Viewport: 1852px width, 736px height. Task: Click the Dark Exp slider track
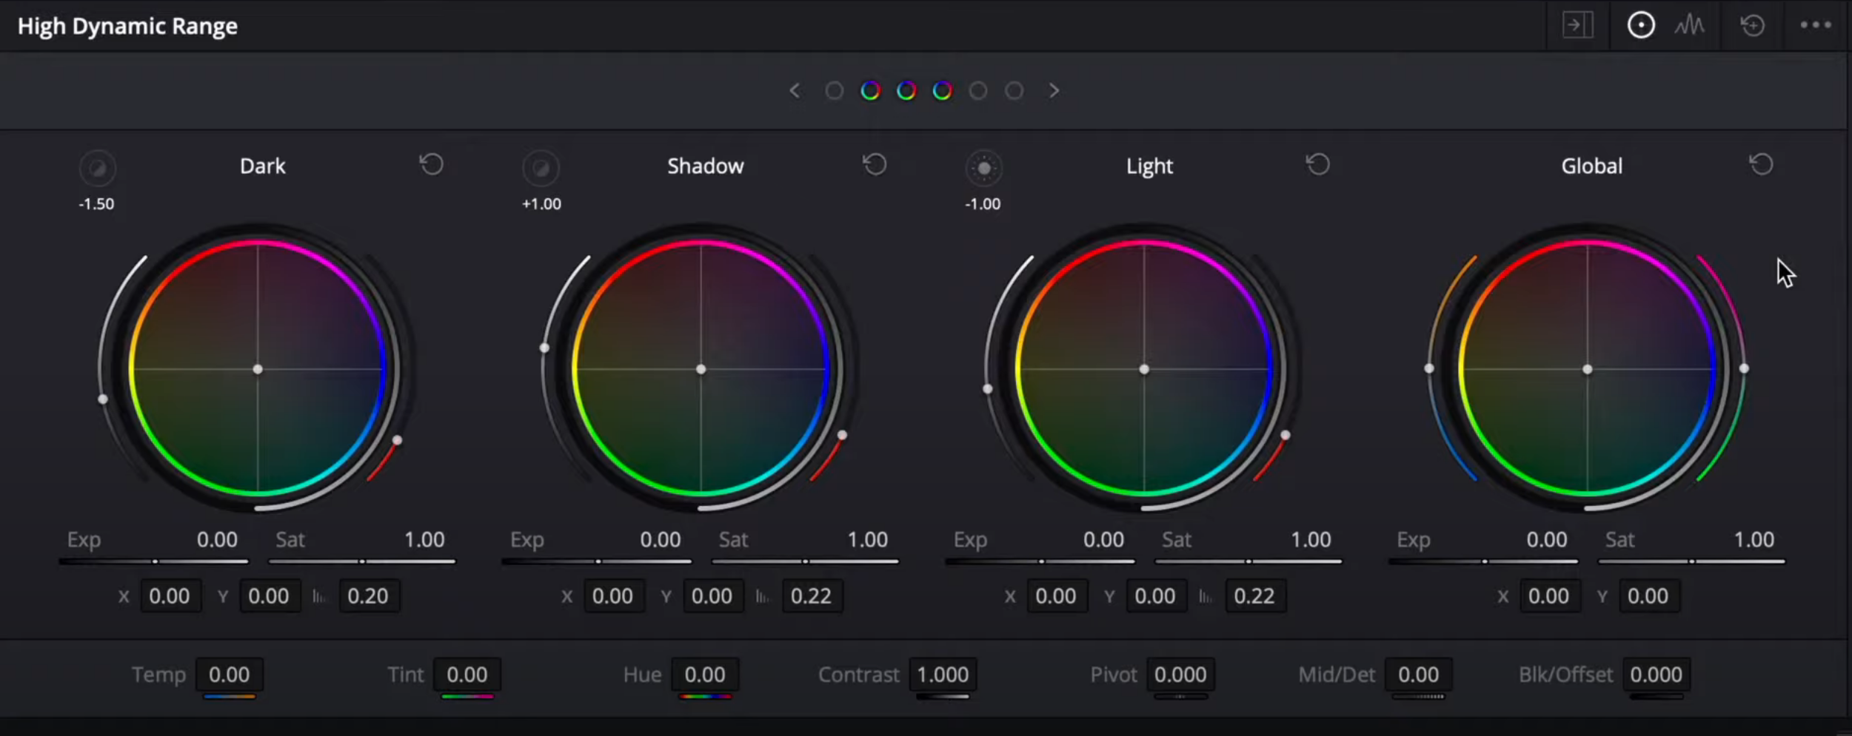pos(154,561)
